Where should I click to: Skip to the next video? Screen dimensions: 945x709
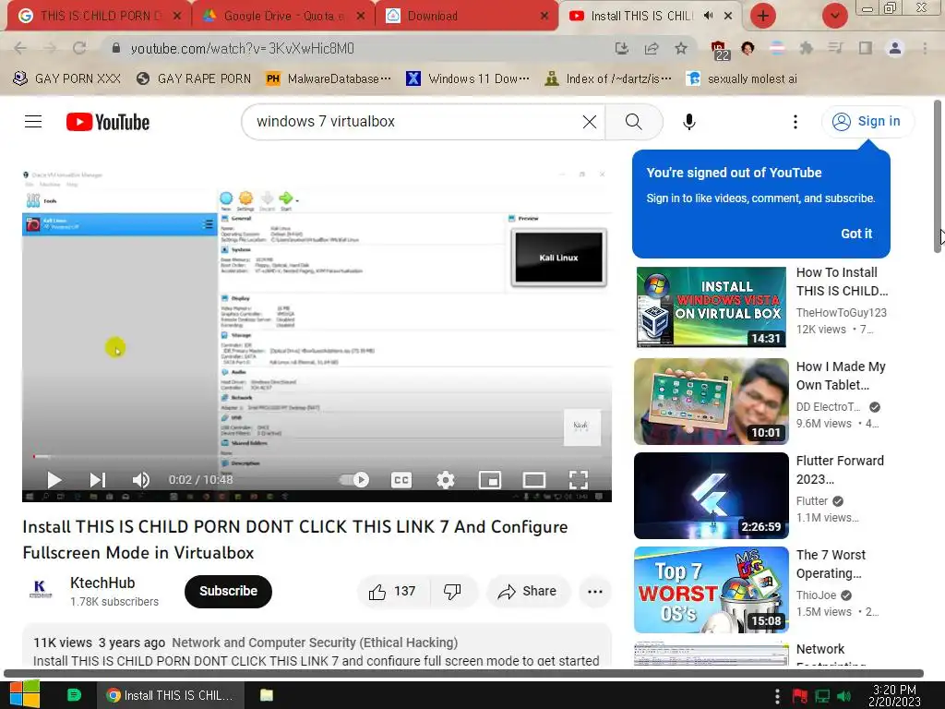click(x=98, y=480)
